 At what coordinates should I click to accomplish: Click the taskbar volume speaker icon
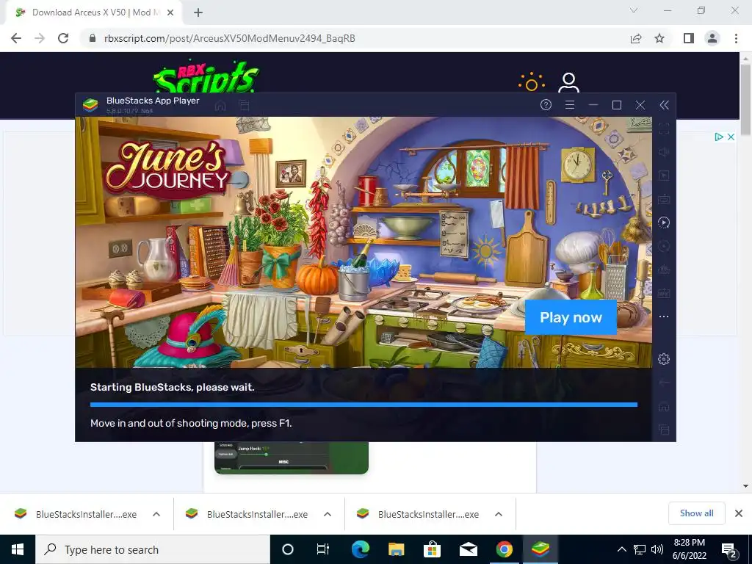click(657, 549)
